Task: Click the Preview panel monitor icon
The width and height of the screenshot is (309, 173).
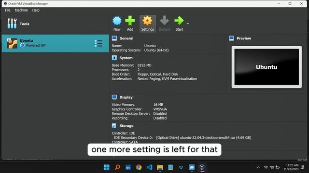Action: (x=232, y=38)
